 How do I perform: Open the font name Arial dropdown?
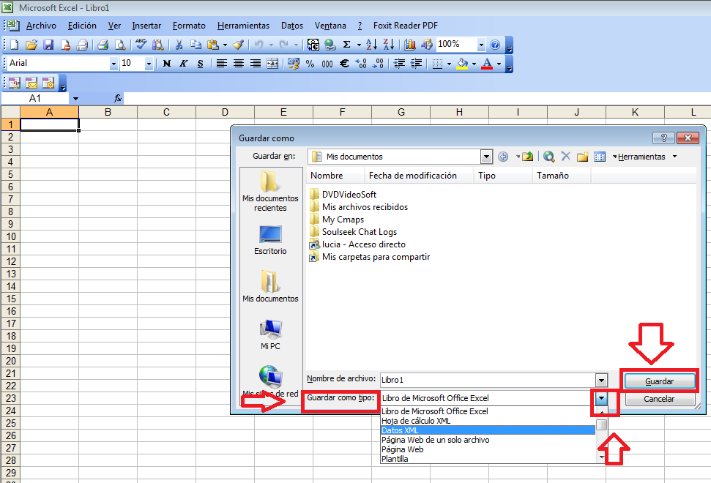[113, 64]
